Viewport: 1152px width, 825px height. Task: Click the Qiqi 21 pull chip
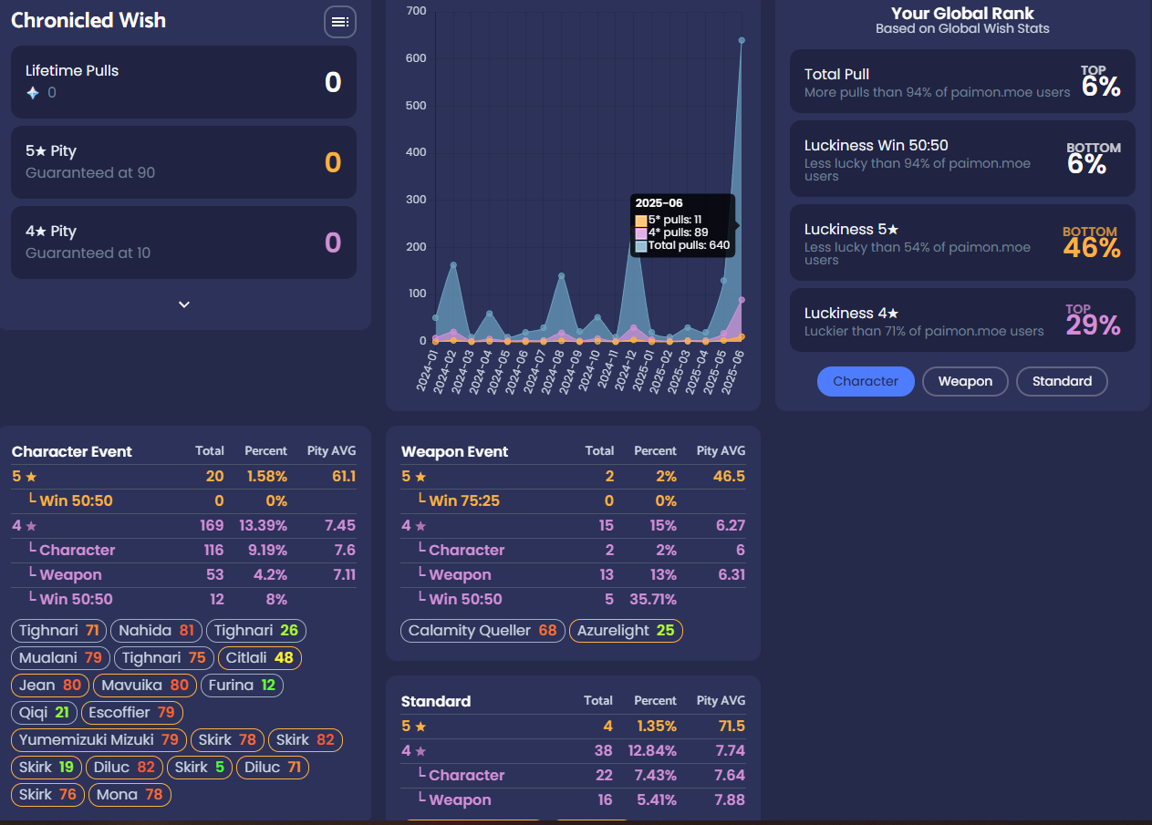pos(44,713)
